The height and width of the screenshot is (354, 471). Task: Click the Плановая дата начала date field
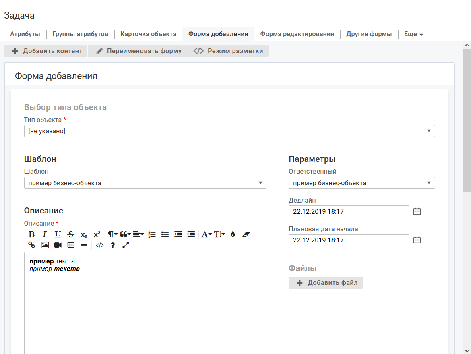[349, 240]
